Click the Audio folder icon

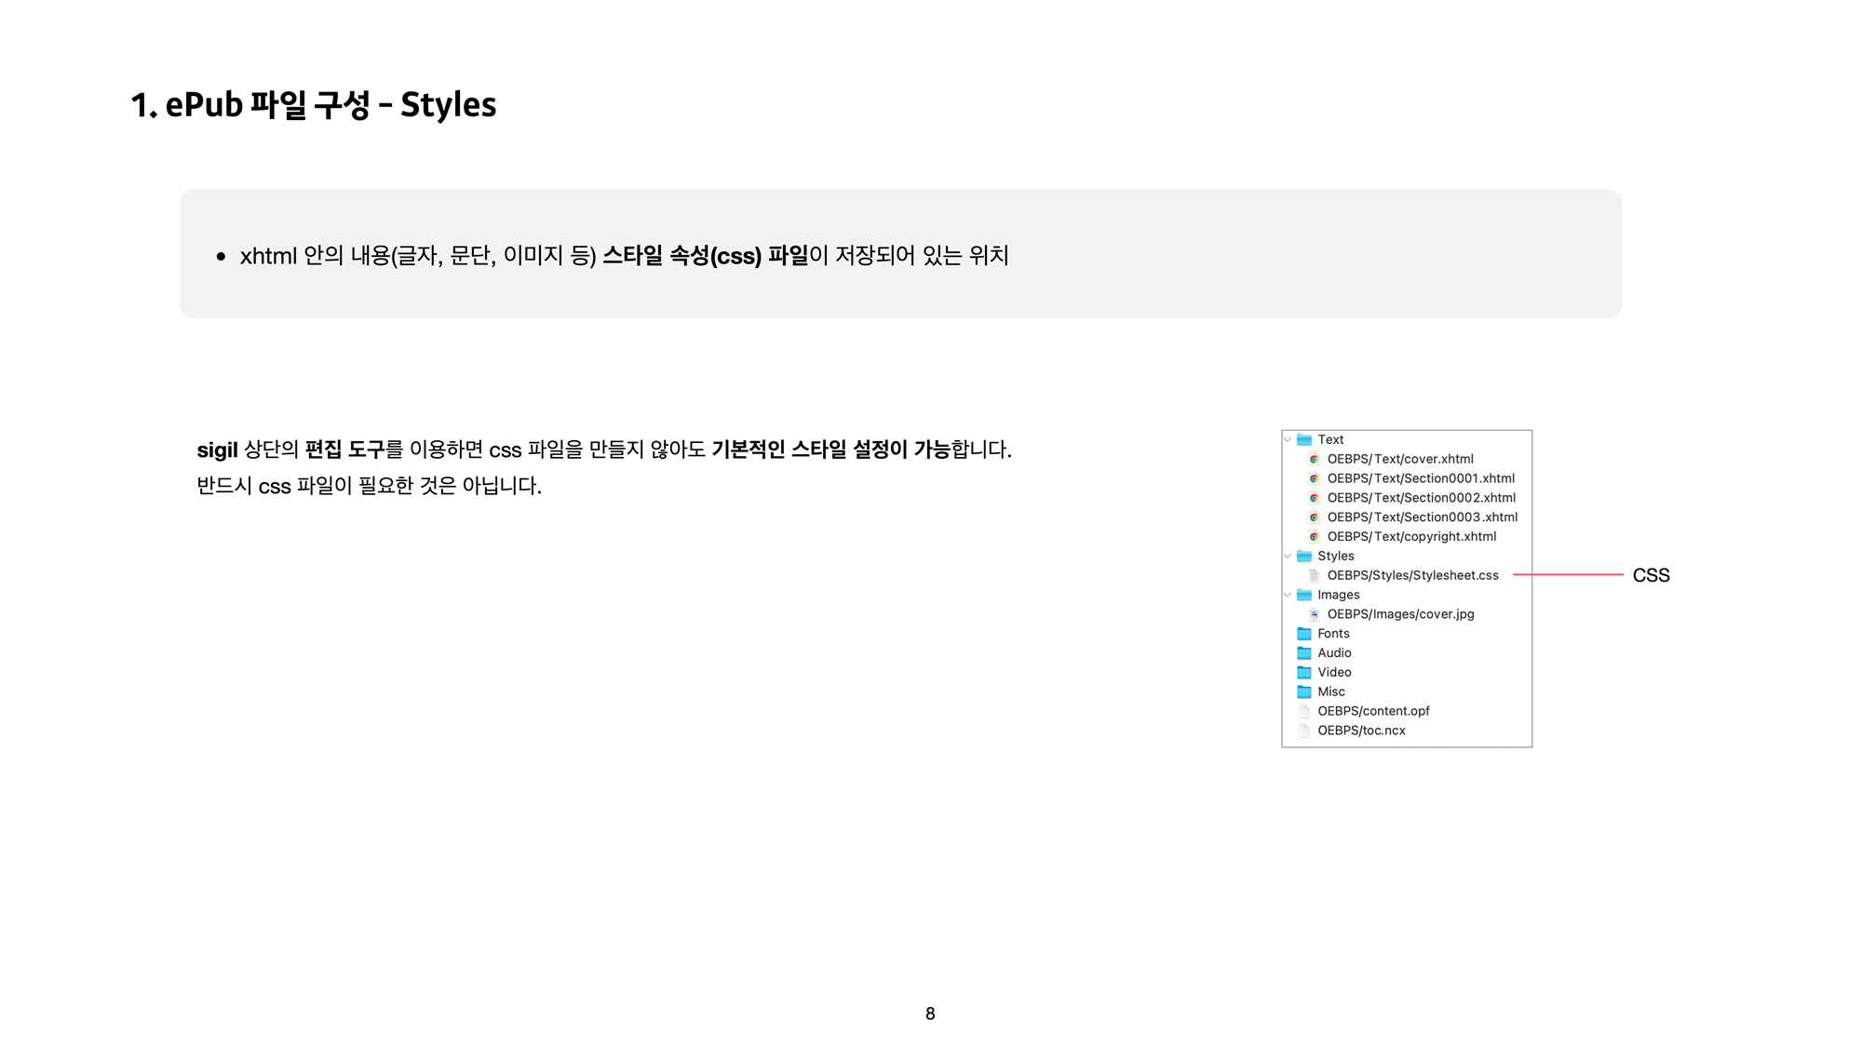coord(1304,653)
